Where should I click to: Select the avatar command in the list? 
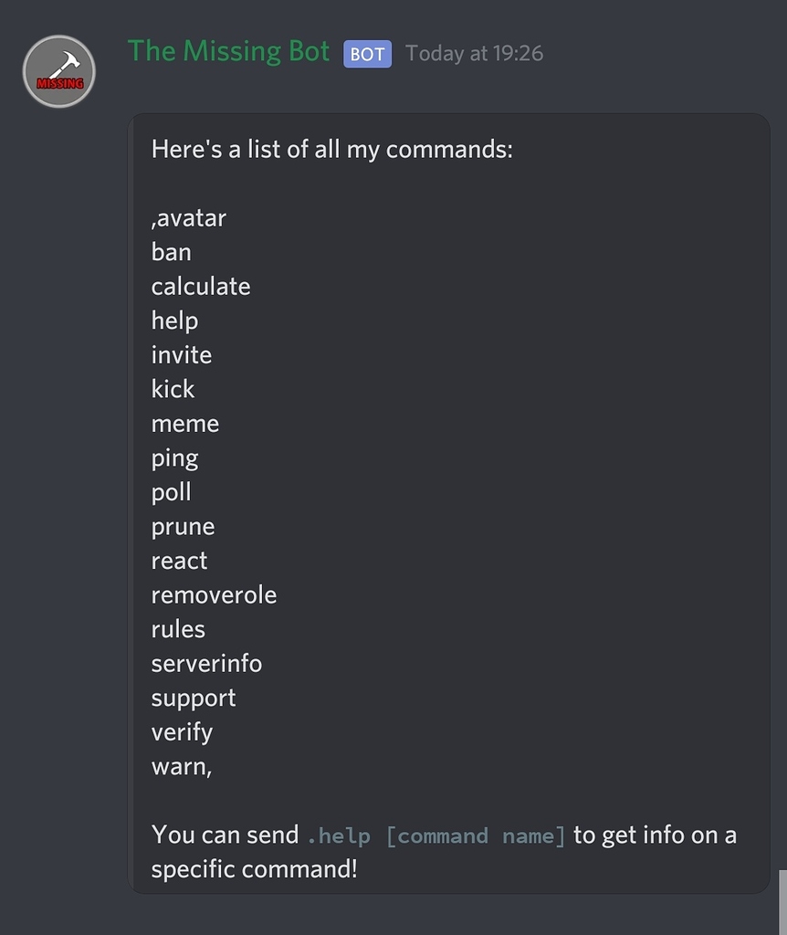189,217
